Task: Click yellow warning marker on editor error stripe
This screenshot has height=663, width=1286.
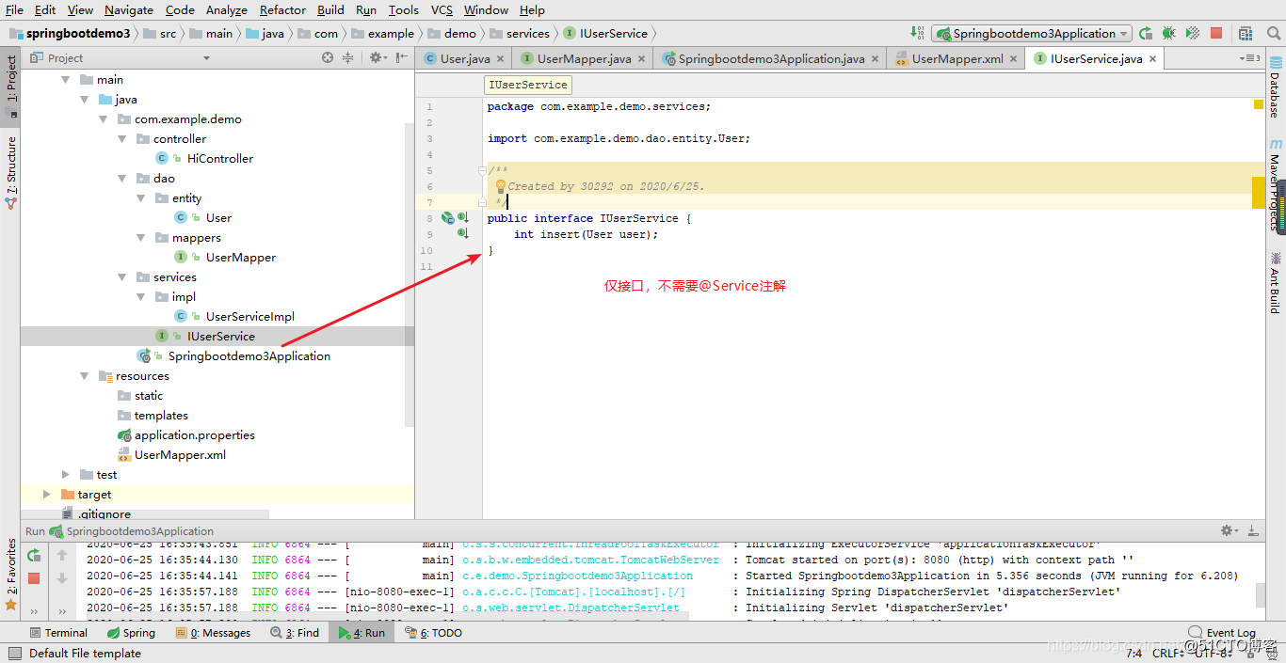Action: click(x=1259, y=192)
